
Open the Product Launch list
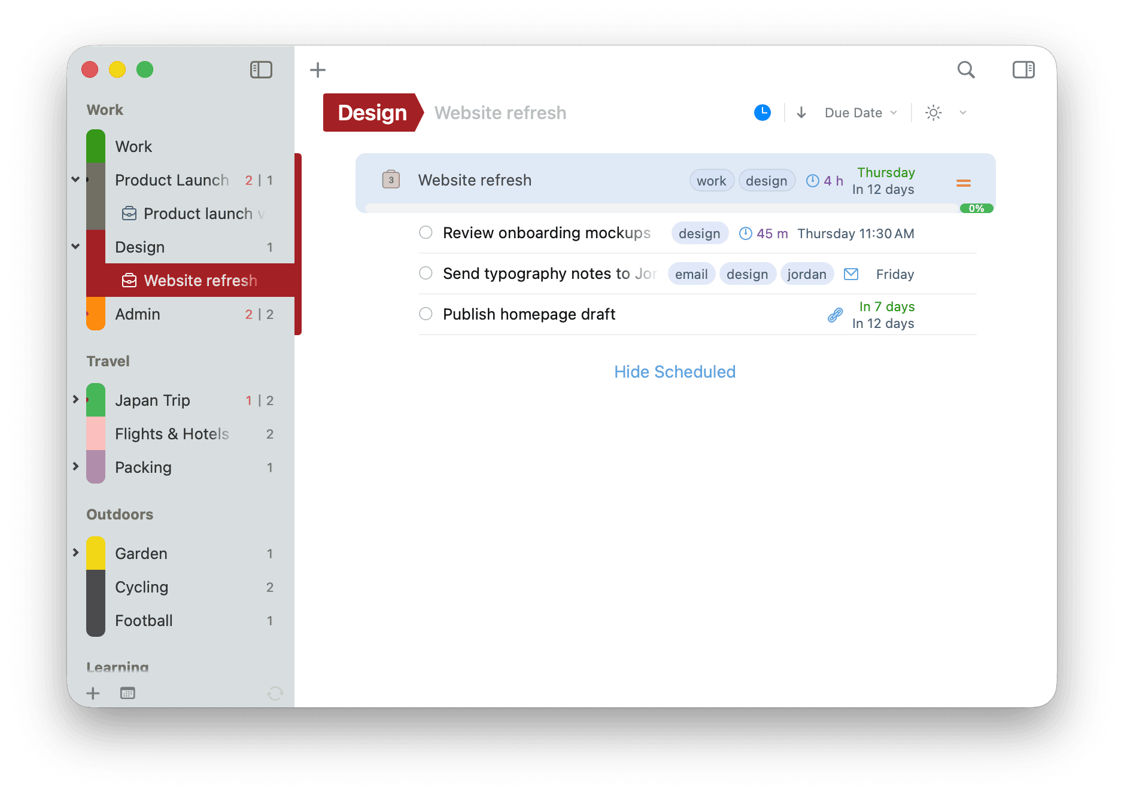(x=190, y=180)
